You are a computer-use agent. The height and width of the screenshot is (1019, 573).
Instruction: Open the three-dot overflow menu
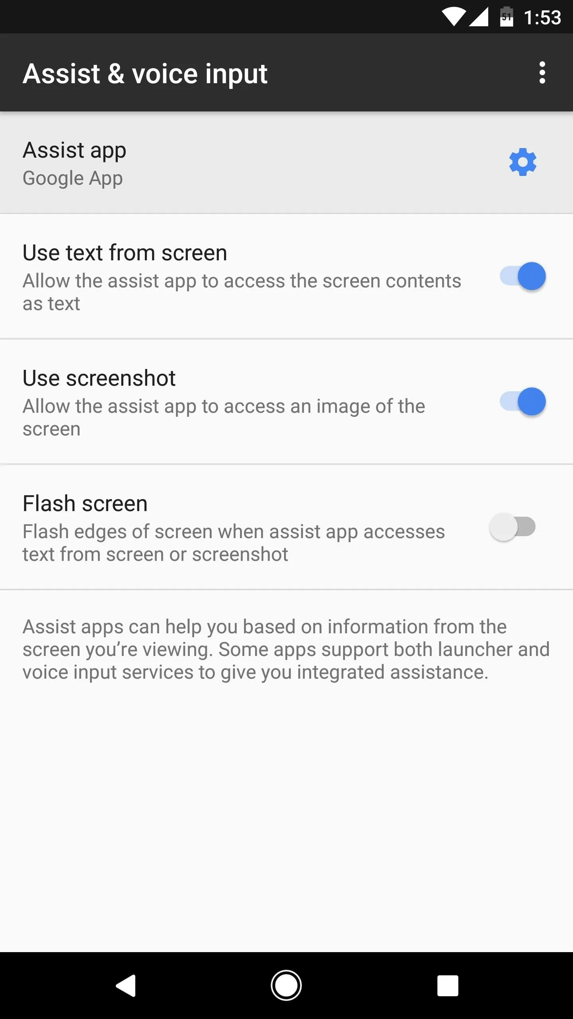(542, 73)
